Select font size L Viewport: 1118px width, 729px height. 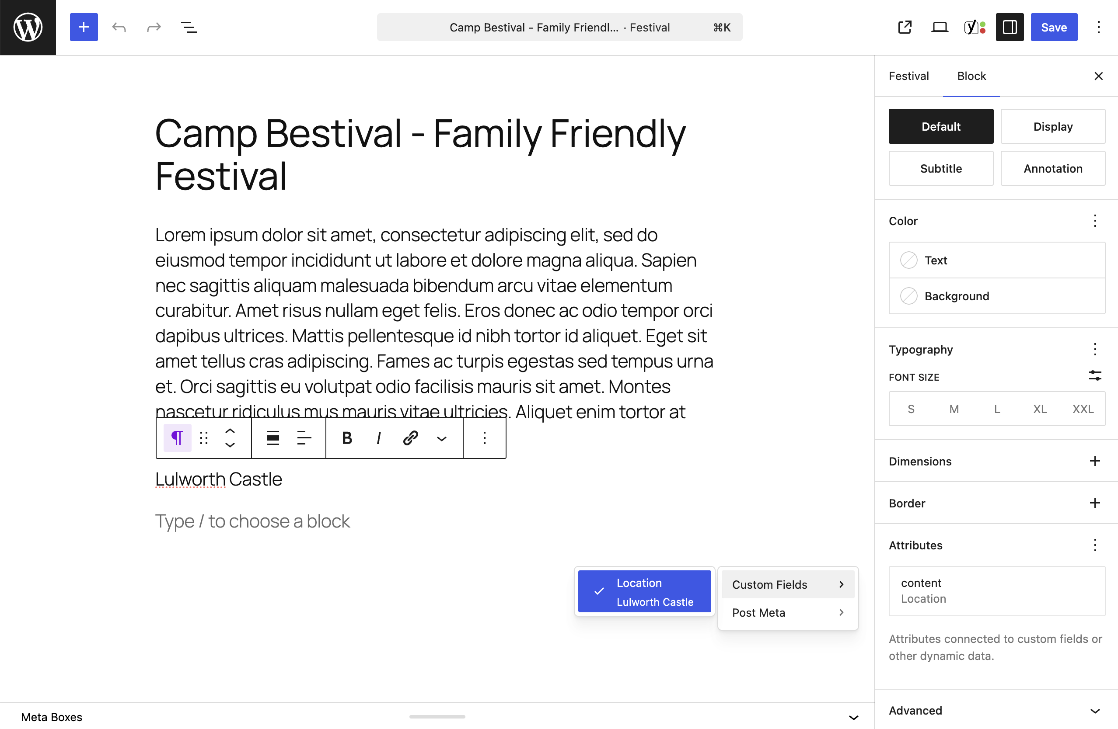997,409
